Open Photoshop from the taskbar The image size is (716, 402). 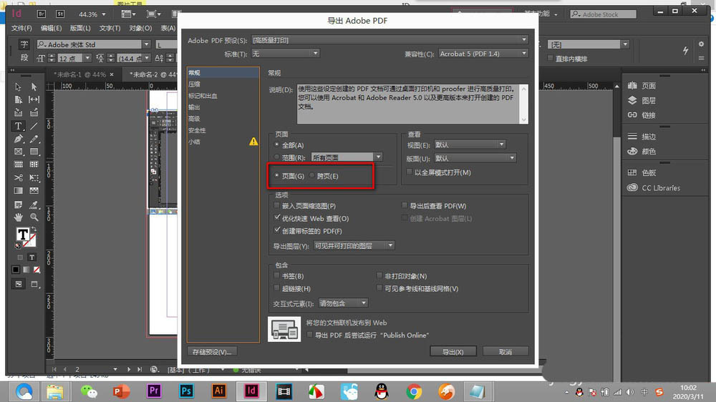tap(186, 391)
